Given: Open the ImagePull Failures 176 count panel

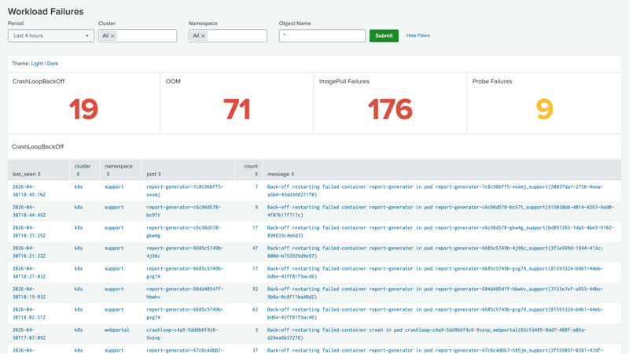Looking at the screenshot, I should (390, 103).
